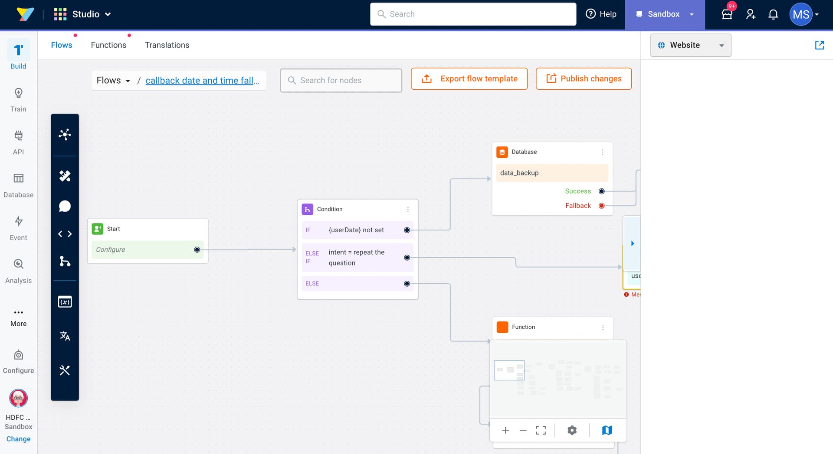833x454 pixels.
Task: Open the Train section in sidebar
Action: (18, 100)
